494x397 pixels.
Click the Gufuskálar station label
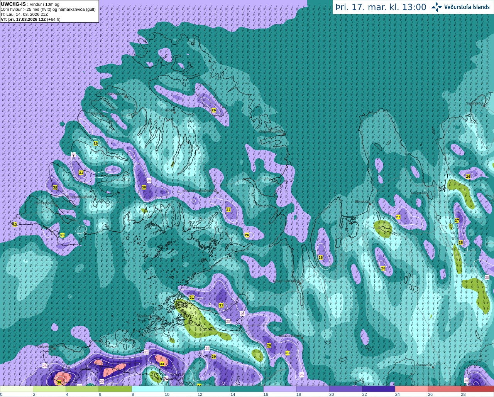45,347
